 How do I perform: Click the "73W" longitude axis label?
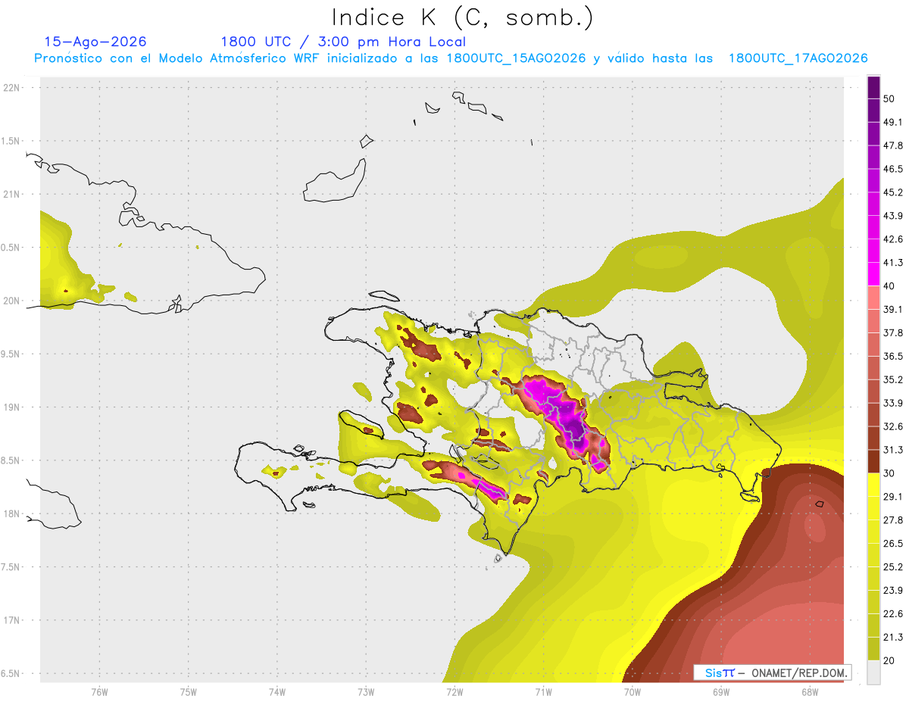click(x=366, y=692)
